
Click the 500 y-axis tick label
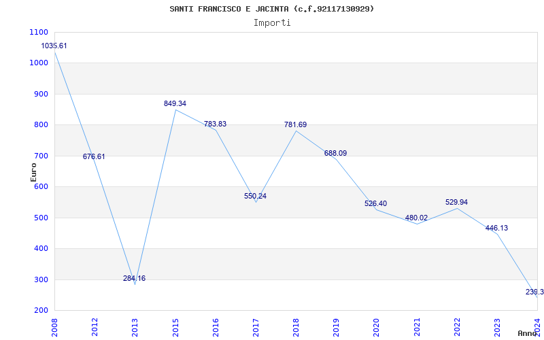coord(41,218)
